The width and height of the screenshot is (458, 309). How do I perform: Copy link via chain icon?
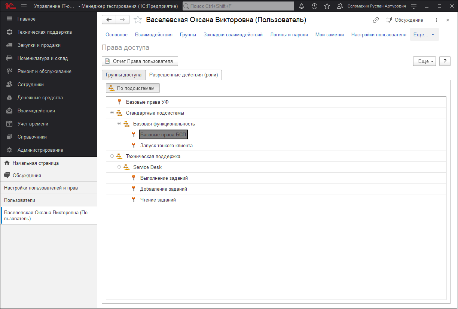[376, 20]
